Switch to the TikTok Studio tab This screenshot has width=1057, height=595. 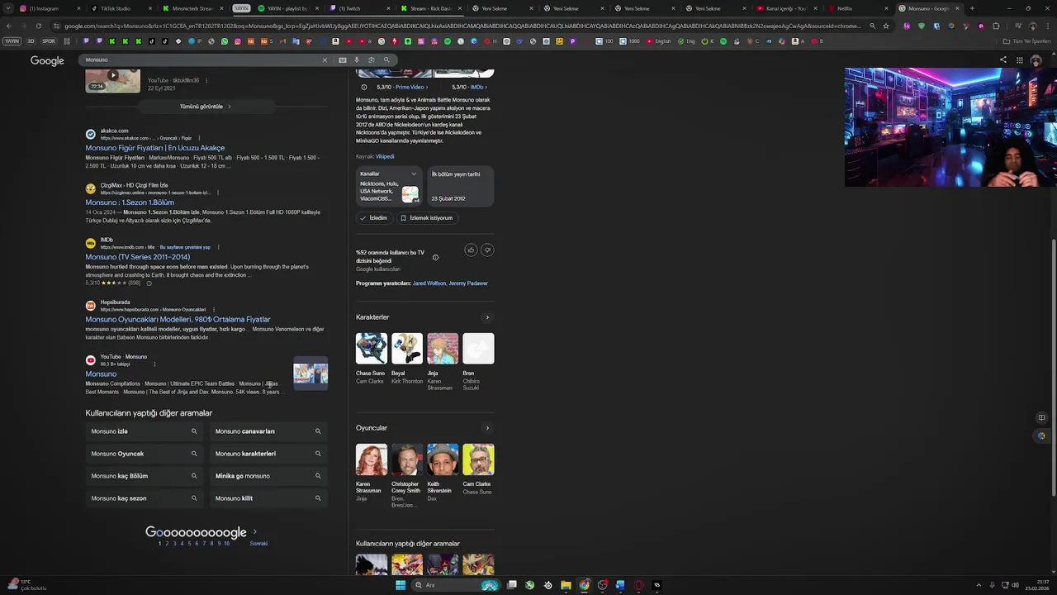pos(121,8)
